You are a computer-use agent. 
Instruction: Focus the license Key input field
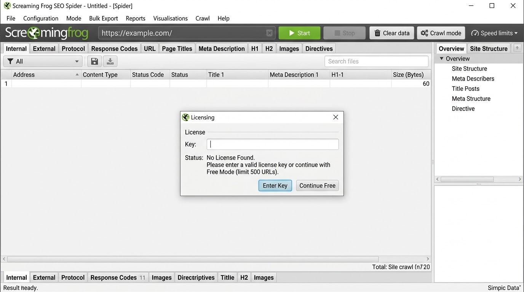[x=273, y=144]
